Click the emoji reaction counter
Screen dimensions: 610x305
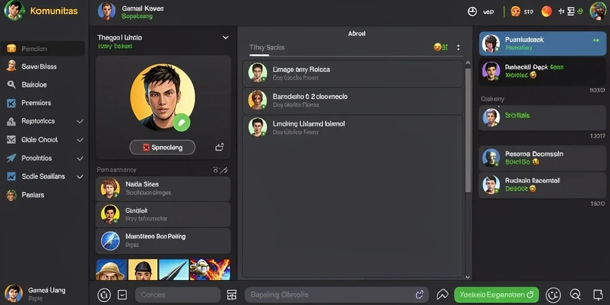(441, 48)
